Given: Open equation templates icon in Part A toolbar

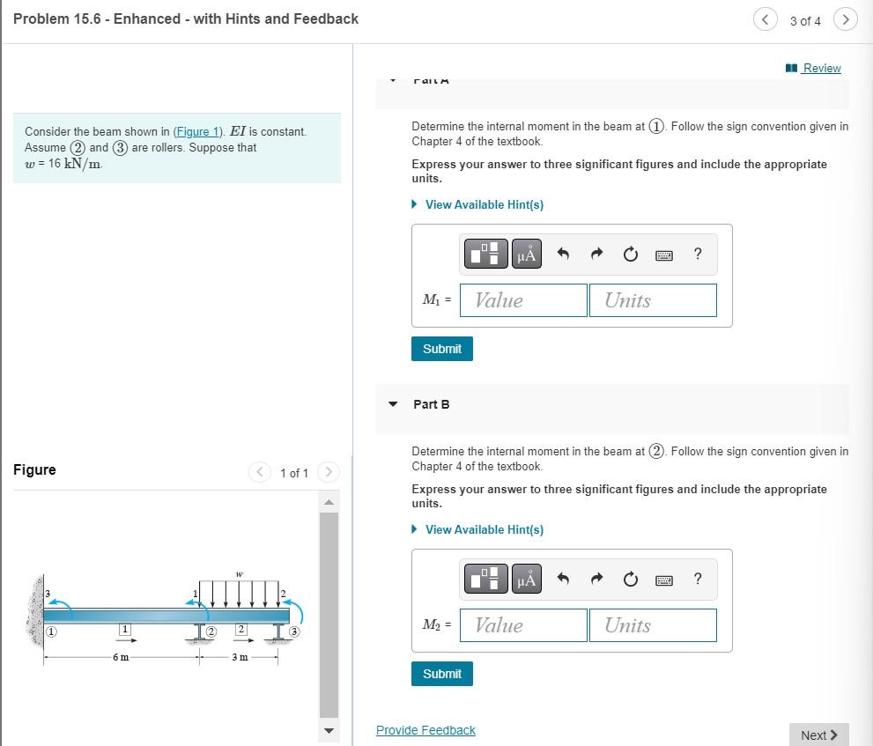Looking at the screenshot, I should [485, 254].
